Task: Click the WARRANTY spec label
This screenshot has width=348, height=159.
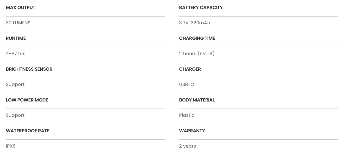Action: point(192,131)
